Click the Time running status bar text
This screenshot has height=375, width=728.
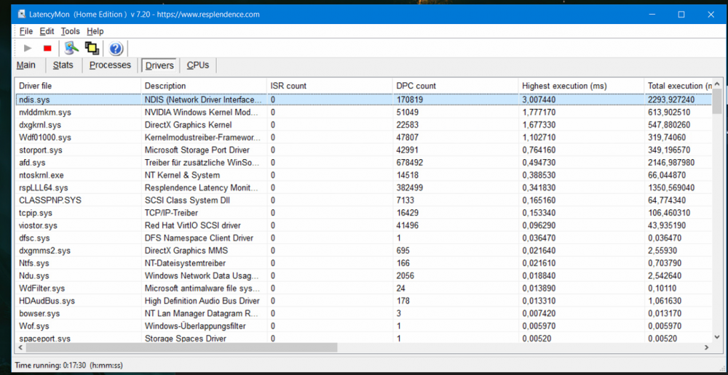68,366
